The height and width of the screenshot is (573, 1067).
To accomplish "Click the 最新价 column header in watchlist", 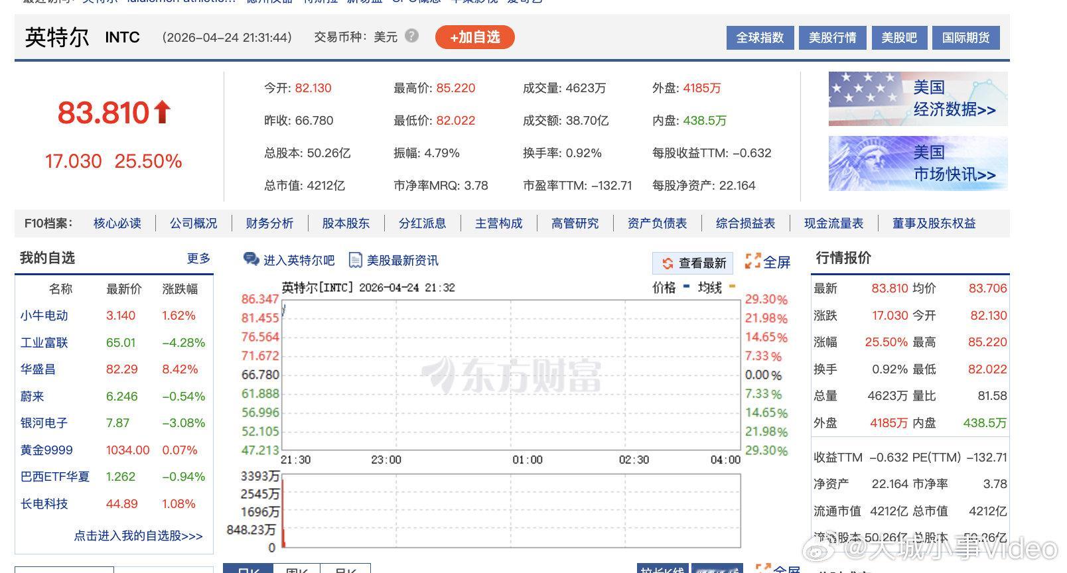I will (x=124, y=289).
